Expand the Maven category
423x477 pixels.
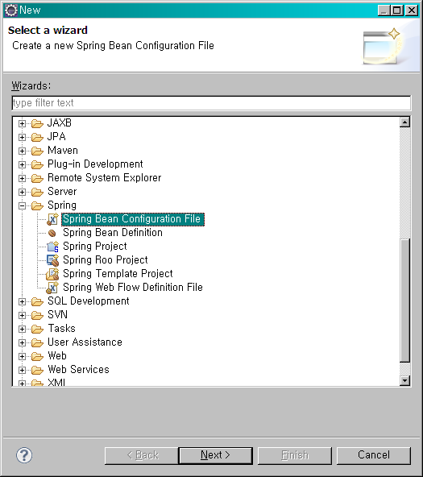22,151
